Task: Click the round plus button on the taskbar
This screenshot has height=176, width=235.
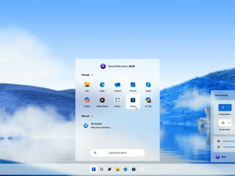Action: pos(141,169)
